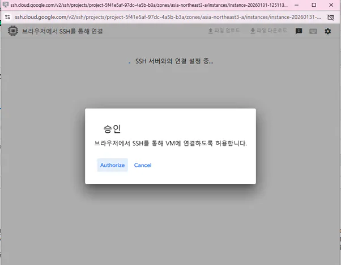The image size is (341, 265).
Task: Click the window favicon in title bar
Action: [6, 5]
